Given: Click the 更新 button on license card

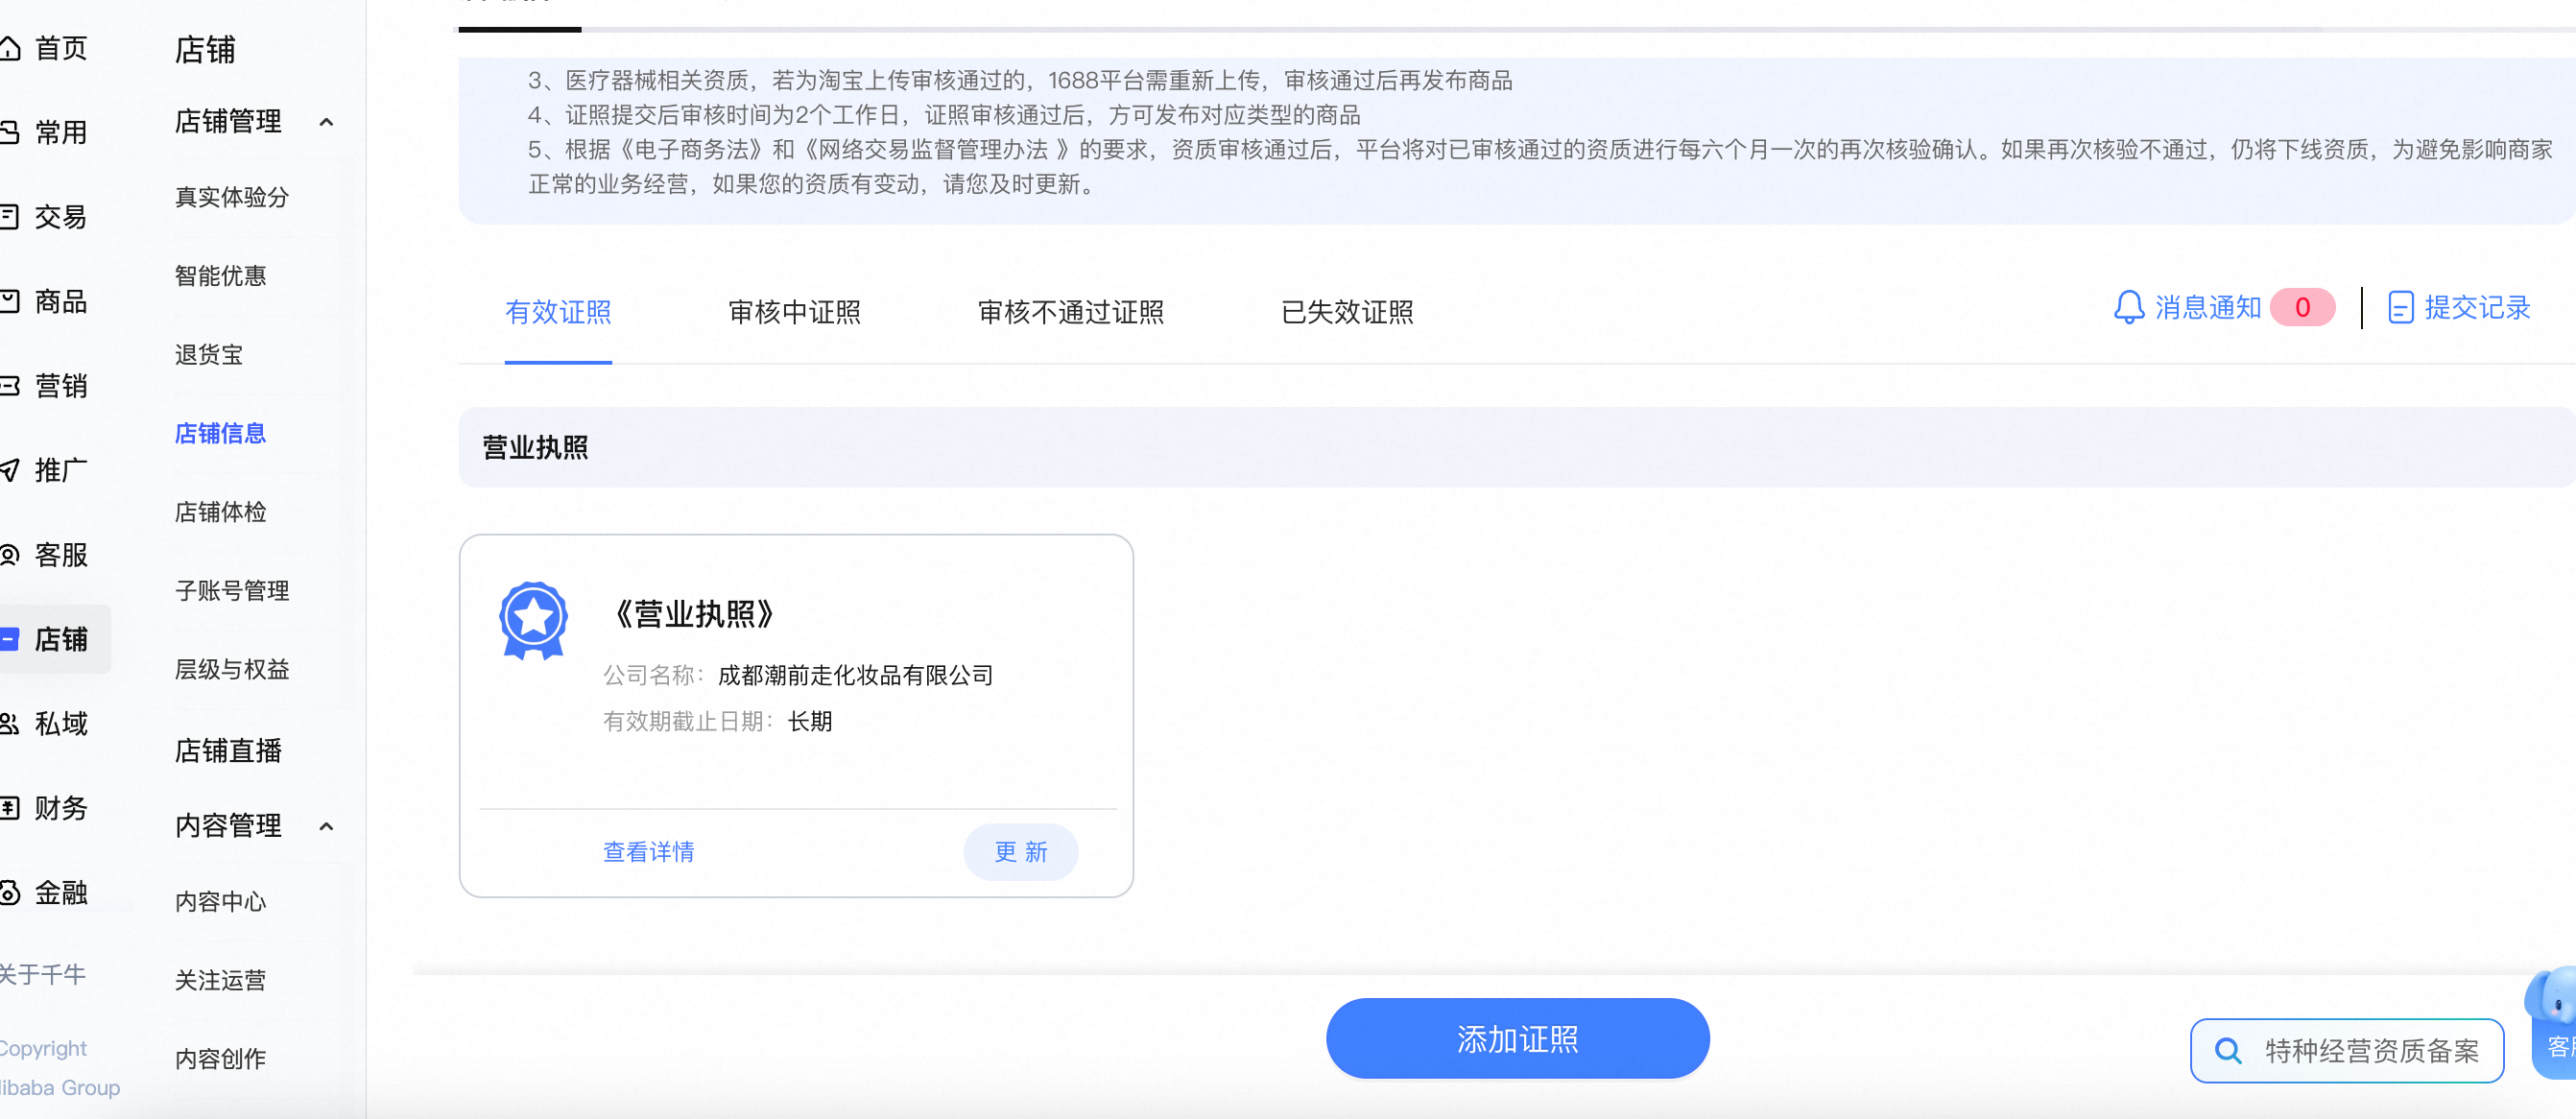Looking at the screenshot, I should point(1020,852).
